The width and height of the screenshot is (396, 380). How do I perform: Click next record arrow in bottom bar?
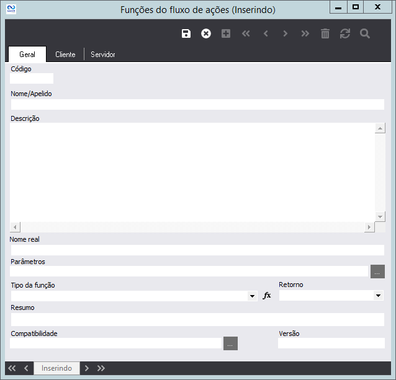coord(87,368)
